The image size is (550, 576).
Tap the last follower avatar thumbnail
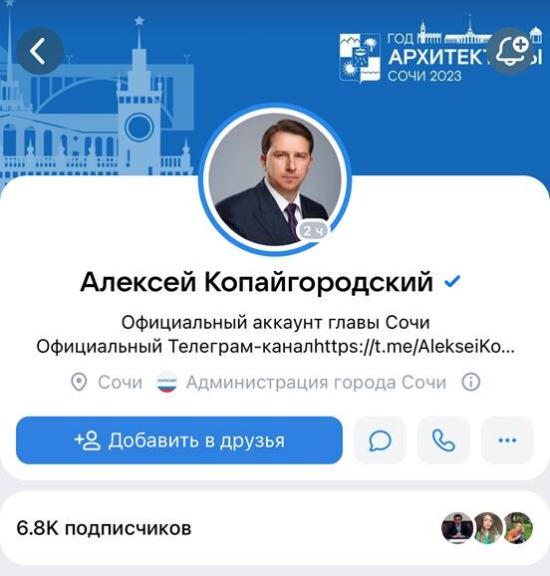(518, 528)
